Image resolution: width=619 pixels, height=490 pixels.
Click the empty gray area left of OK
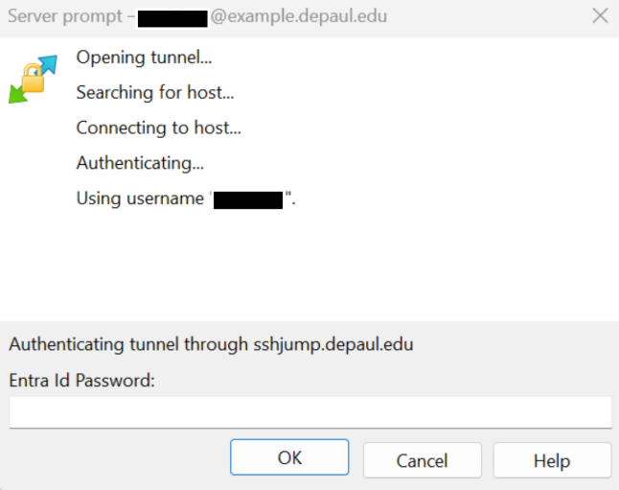115,458
